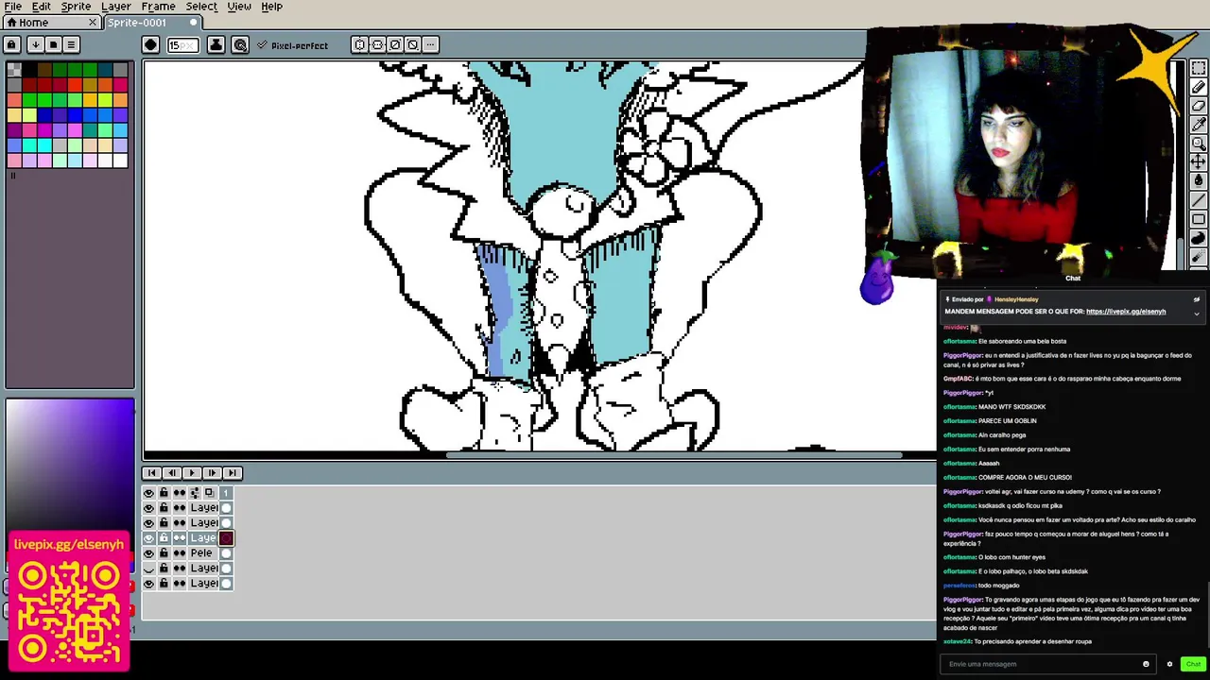Toggle the Pixel-perfect checkbox

(293, 45)
